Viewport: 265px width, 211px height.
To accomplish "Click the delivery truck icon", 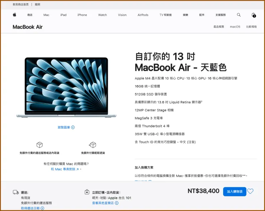I will point(16,192).
